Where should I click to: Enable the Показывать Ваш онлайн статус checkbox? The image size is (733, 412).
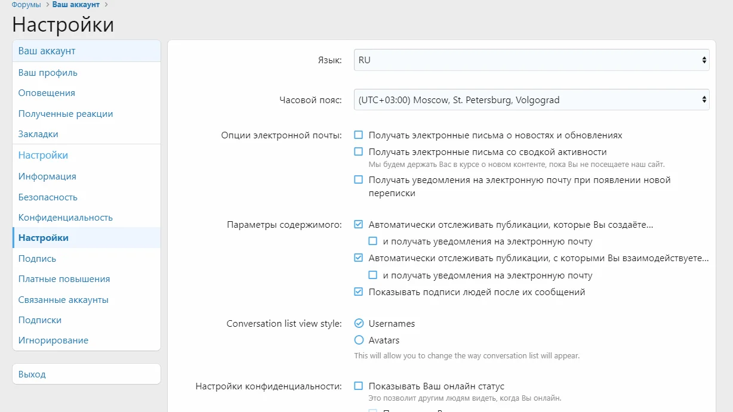point(359,386)
